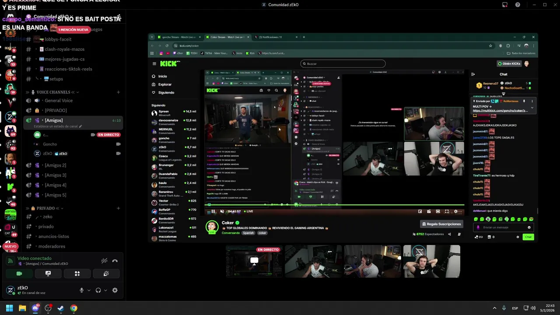Open the mejores-jugadas-cs channel
The height and width of the screenshot is (315, 560).
(73, 59)
